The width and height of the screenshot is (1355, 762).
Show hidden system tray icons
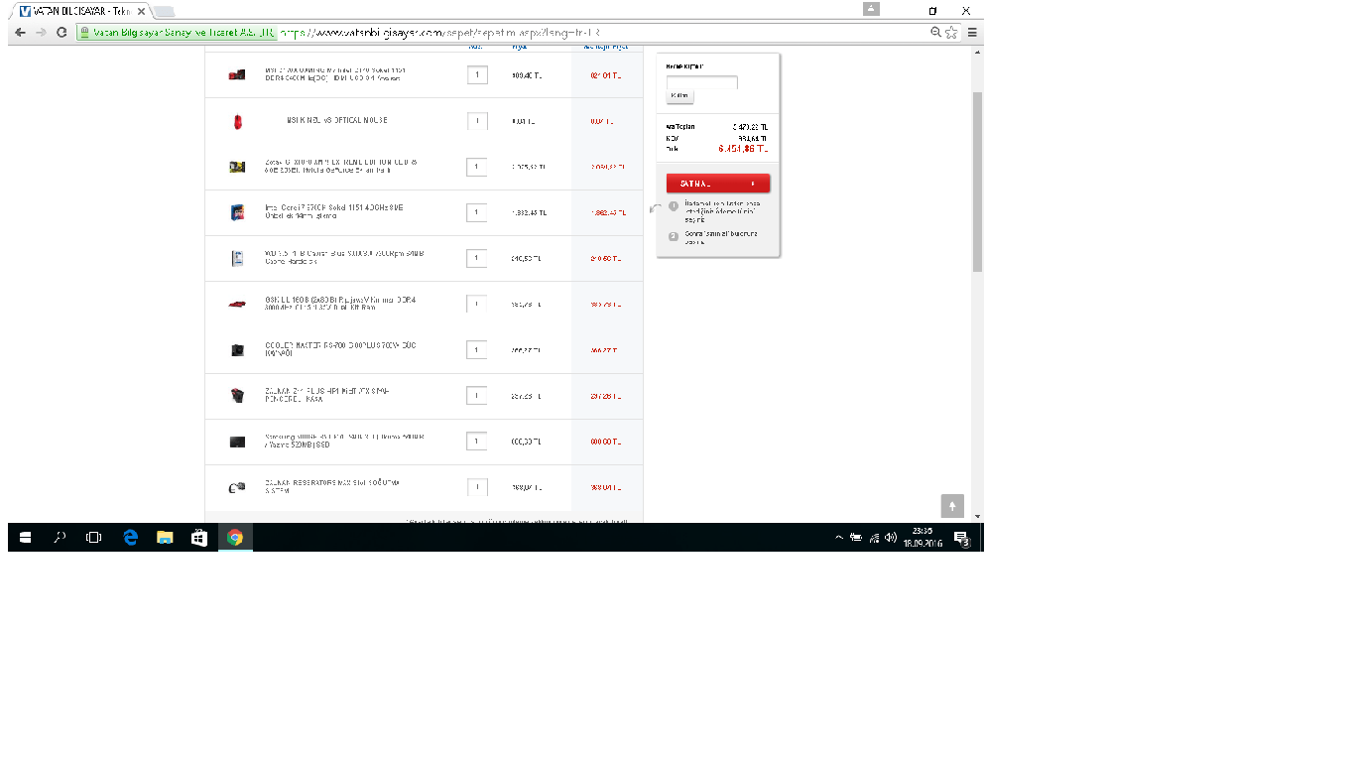(x=839, y=538)
